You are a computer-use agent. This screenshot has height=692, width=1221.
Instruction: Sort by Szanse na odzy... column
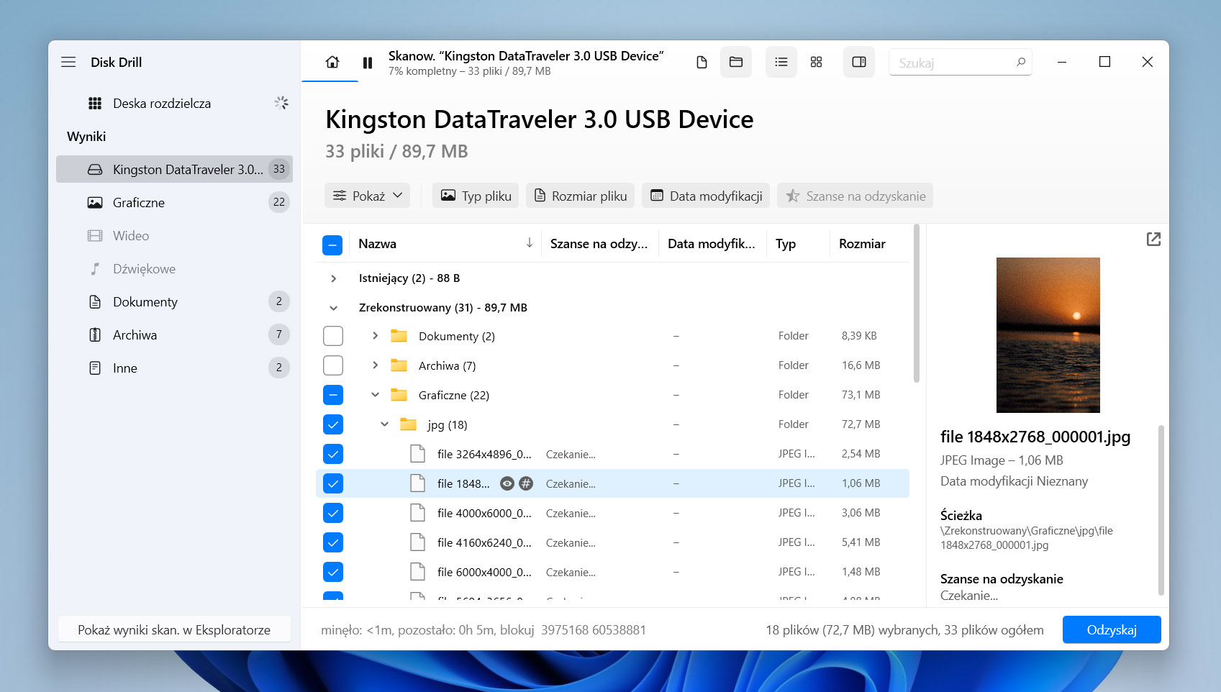pos(599,244)
